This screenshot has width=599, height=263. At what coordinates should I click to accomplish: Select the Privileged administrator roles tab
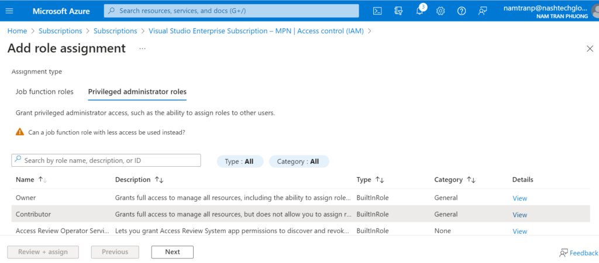click(137, 92)
